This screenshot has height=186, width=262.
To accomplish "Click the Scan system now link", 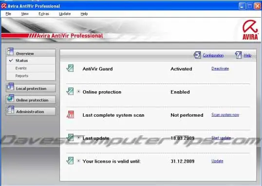I will [x=225, y=115].
